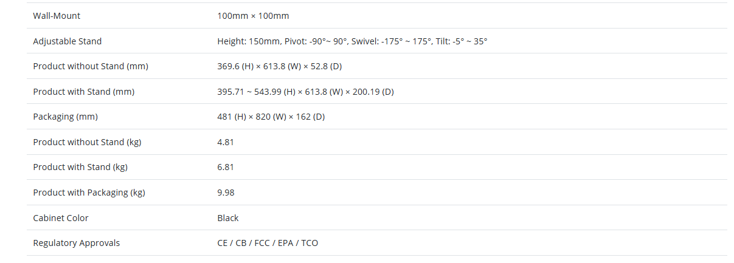Select the 395.71 ~ 543.99 (H) dimensions text
Viewport: 734px width, 263px height.
(x=305, y=92)
